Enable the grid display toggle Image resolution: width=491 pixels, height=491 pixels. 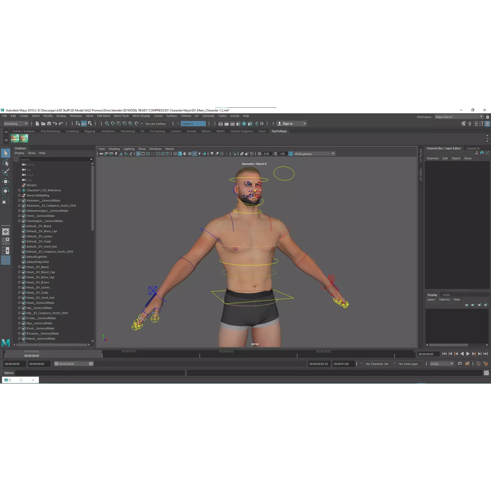click(138, 153)
